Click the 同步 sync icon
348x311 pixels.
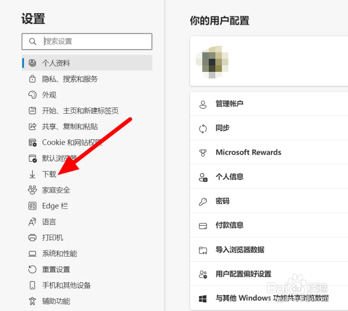pyautogui.click(x=203, y=128)
